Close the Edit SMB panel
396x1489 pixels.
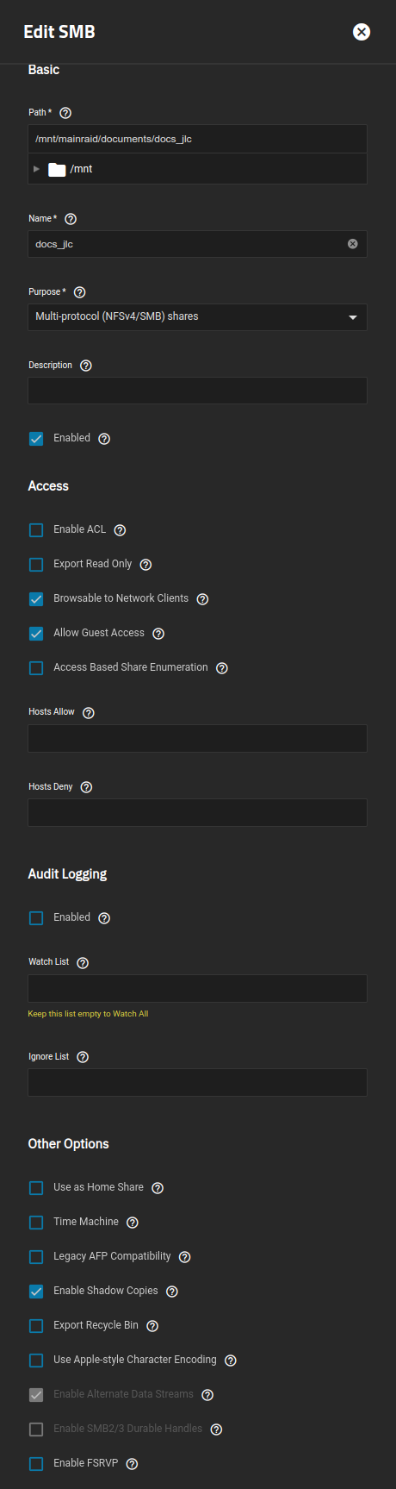coord(362,32)
